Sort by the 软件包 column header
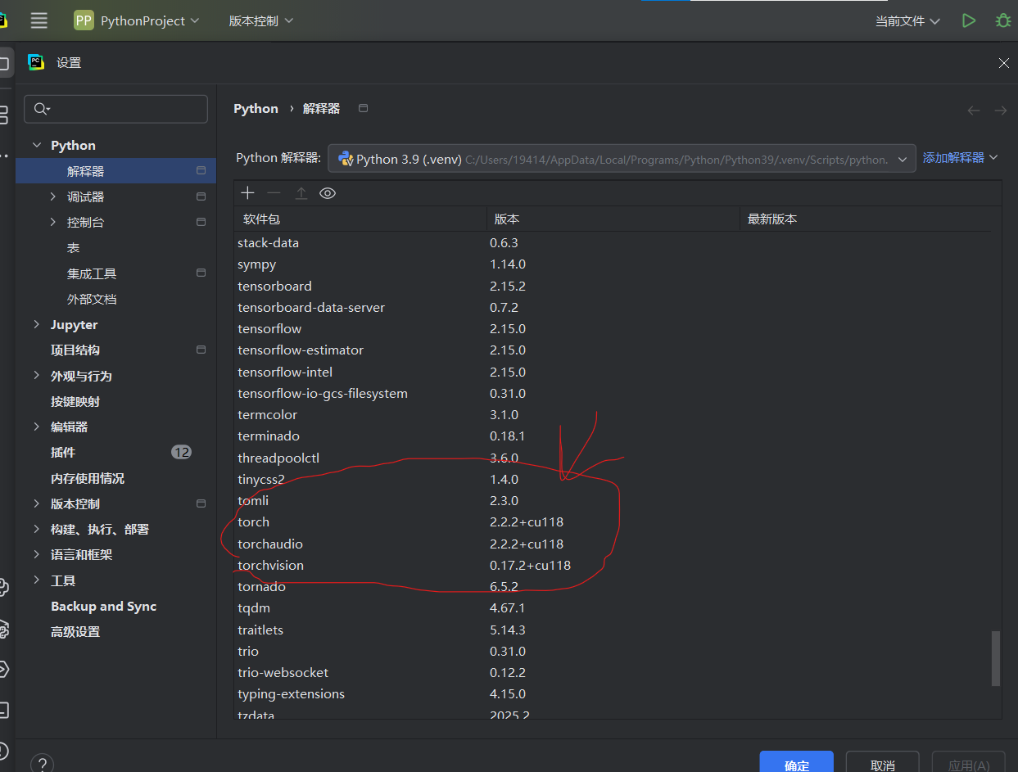The height and width of the screenshot is (772, 1018). click(x=360, y=219)
